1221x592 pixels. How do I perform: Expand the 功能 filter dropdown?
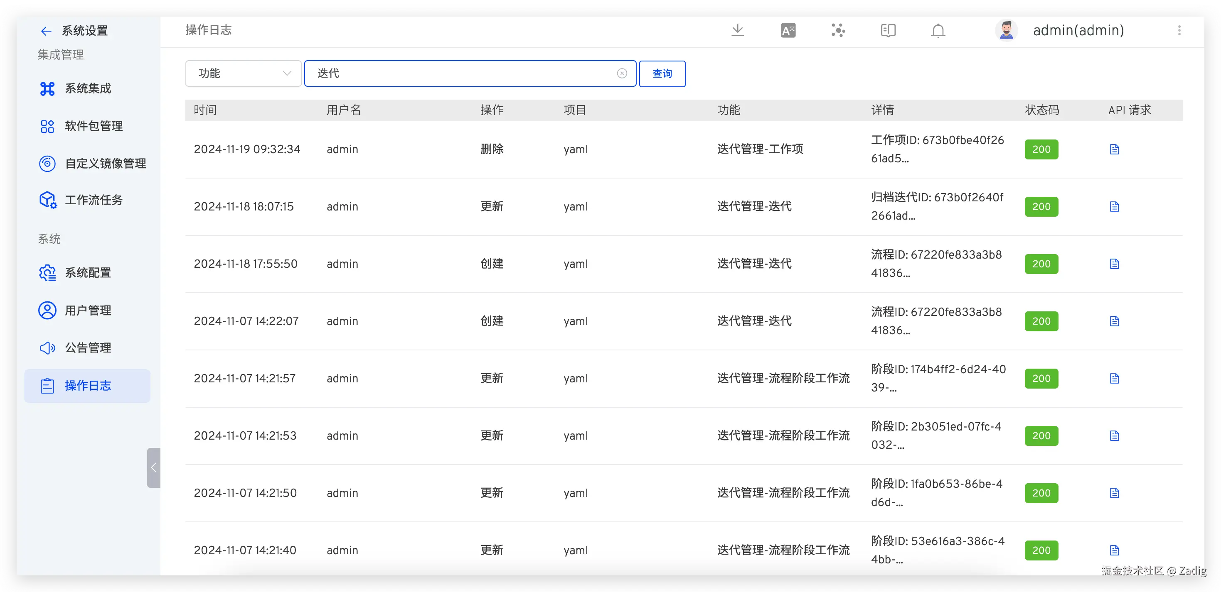pyautogui.click(x=243, y=73)
